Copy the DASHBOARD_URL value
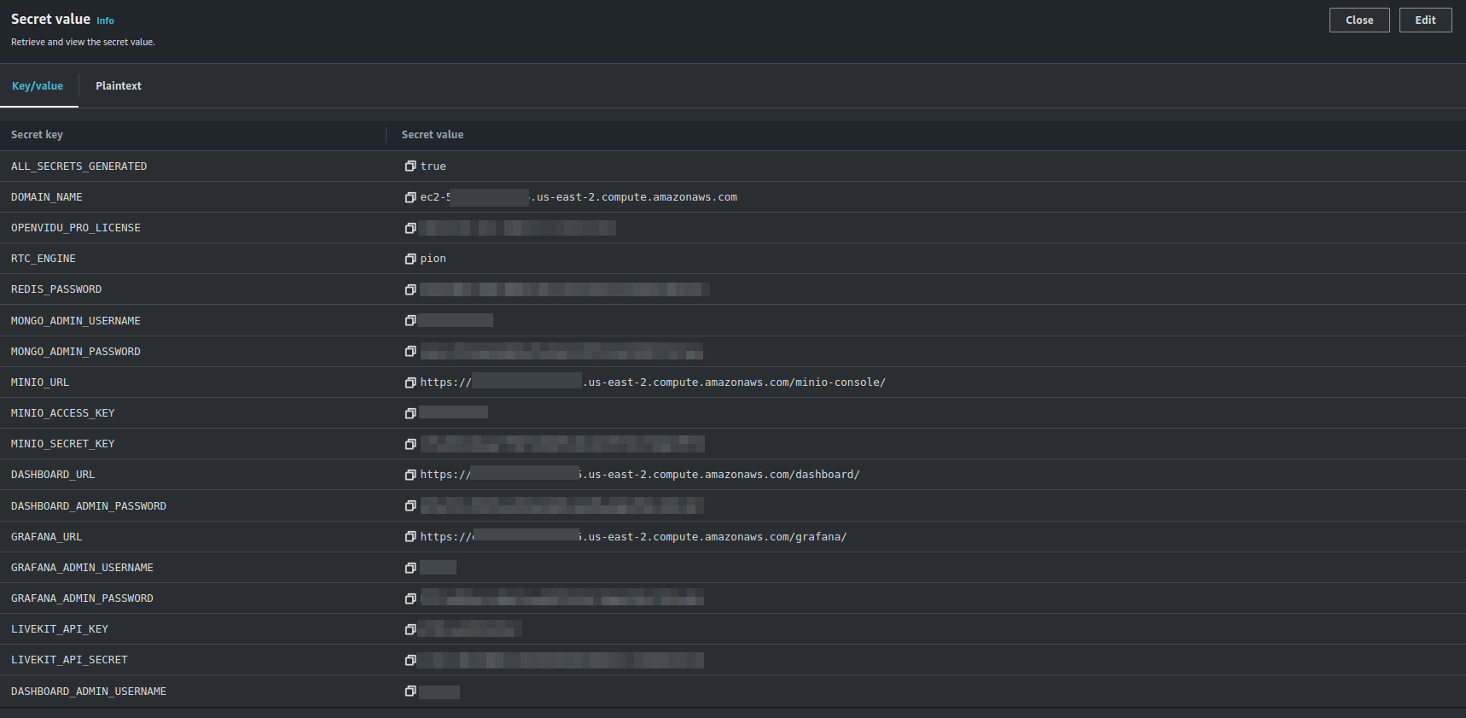1466x718 pixels. pyautogui.click(x=410, y=475)
